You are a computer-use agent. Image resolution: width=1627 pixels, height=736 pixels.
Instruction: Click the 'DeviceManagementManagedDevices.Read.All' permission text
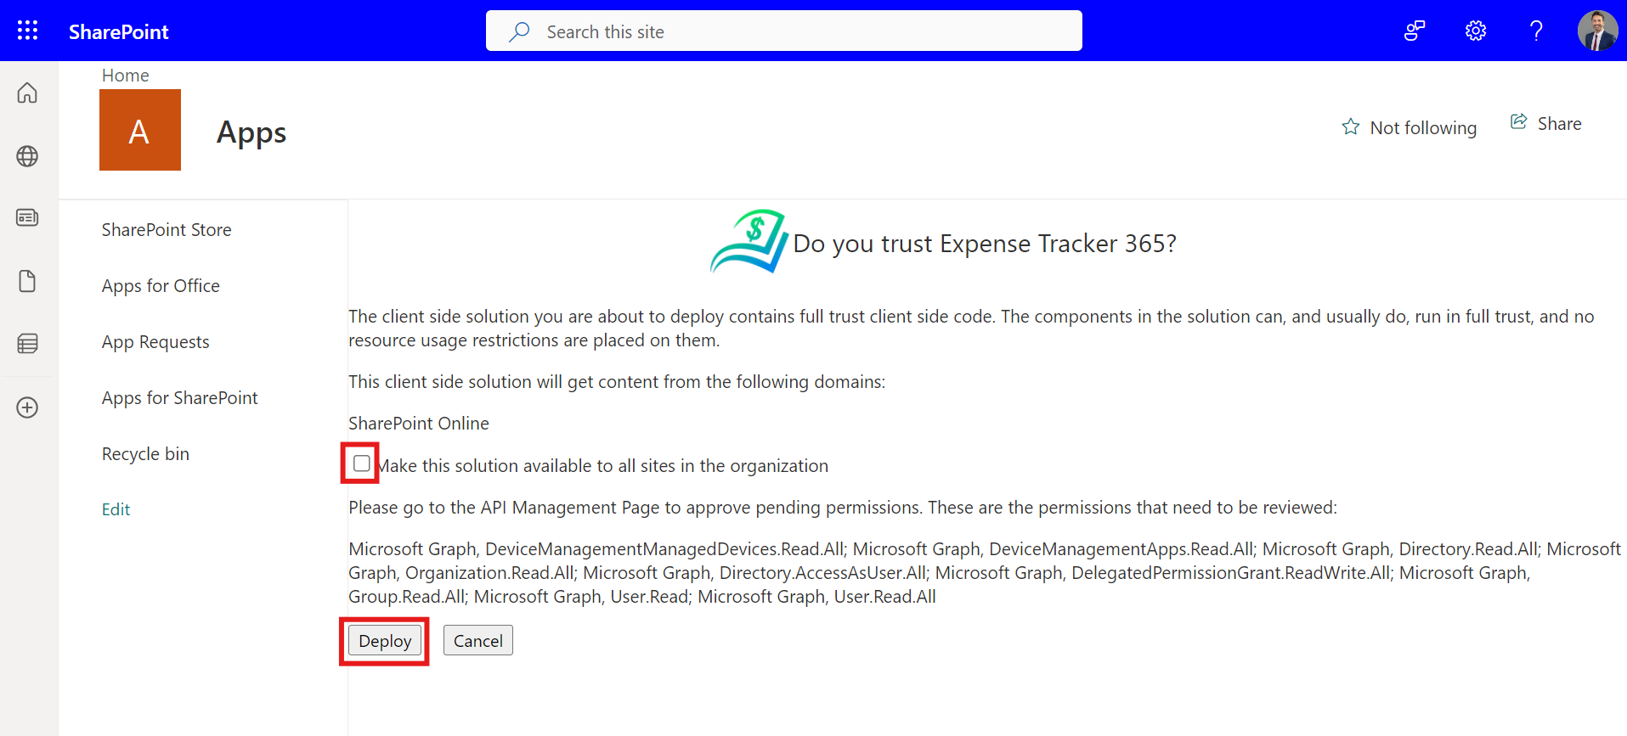pyautogui.click(x=666, y=549)
